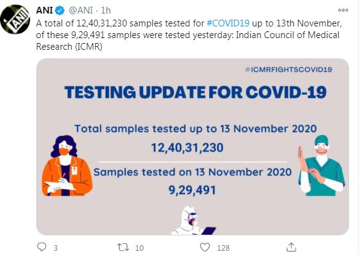Open the testing update infographic image

[192, 147]
